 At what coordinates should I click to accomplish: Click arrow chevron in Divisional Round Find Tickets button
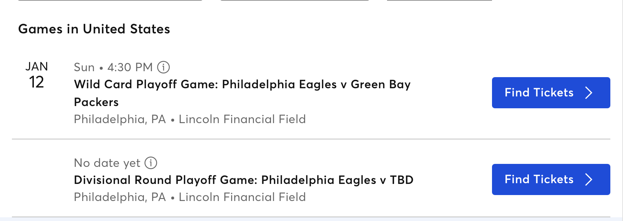pos(588,179)
